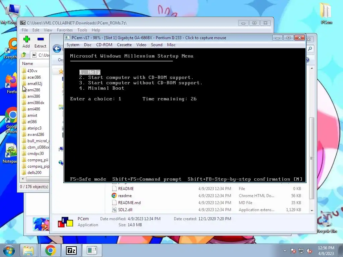This screenshot has height=257, width=343.
Task: Click Explorer scrollbar up arrow
Action: pos(312,68)
